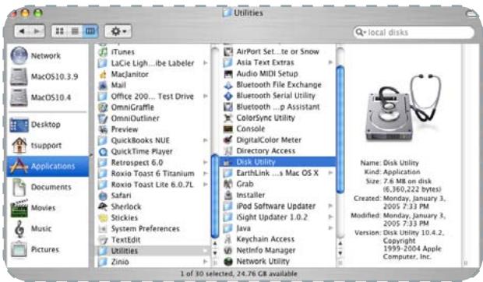The height and width of the screenshot is (282, 483).
Task: Select Bluetooth Serial Utility
Action: coord(270,96)
